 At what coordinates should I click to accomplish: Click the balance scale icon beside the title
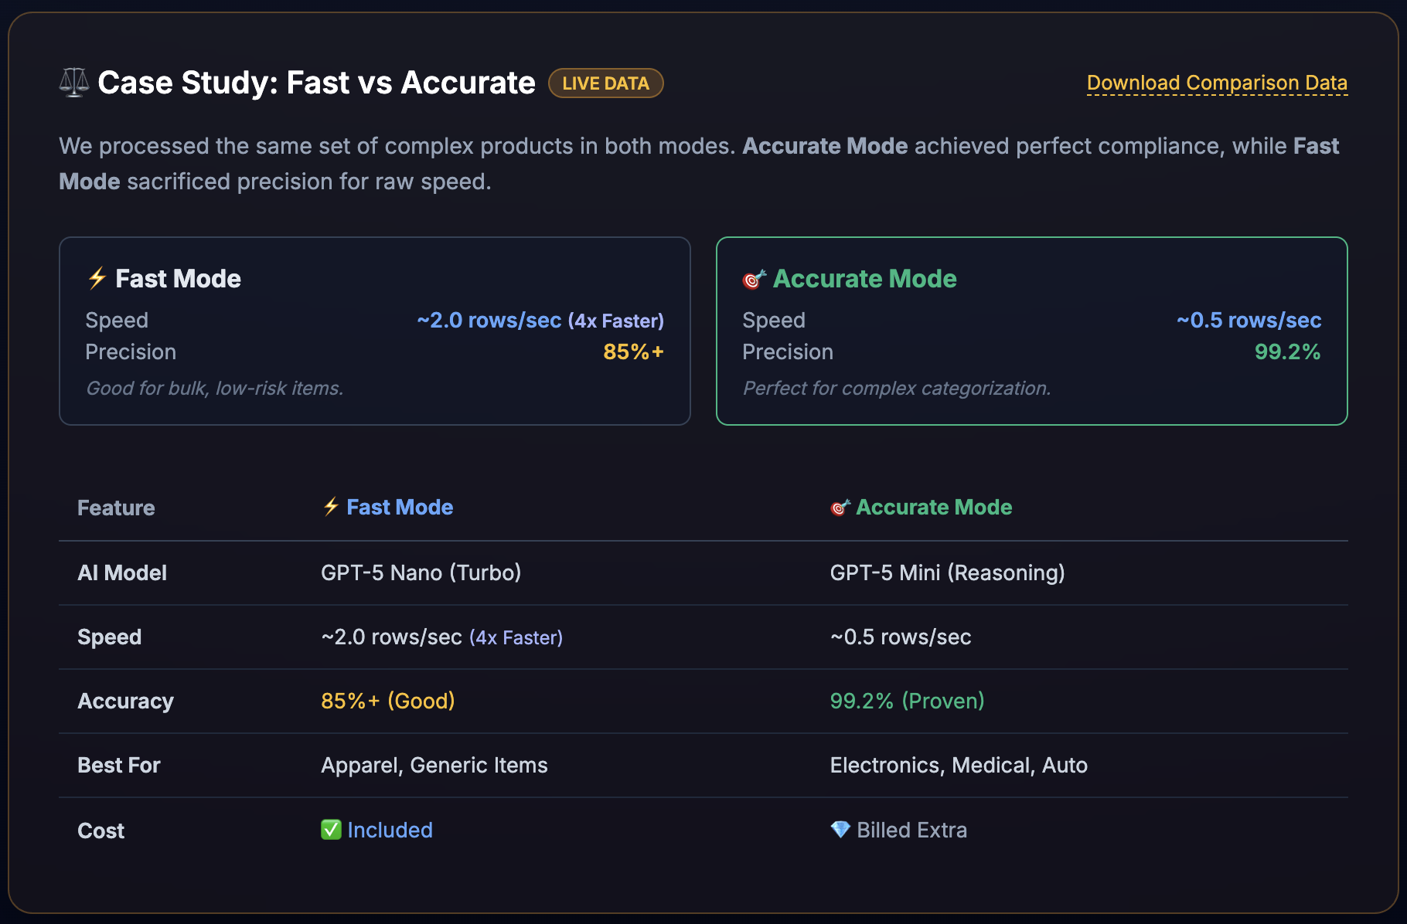click(74, 83)
